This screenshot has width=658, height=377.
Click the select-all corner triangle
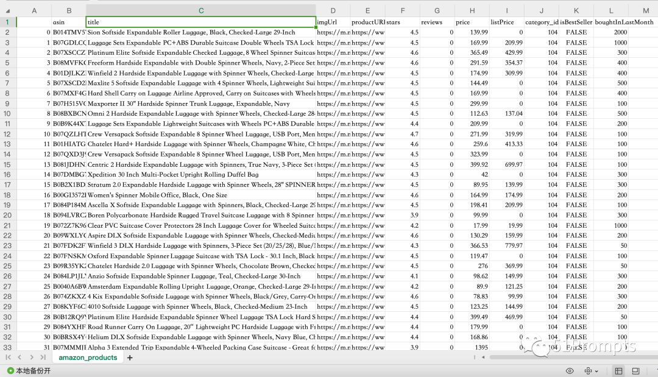pos(8,11)
